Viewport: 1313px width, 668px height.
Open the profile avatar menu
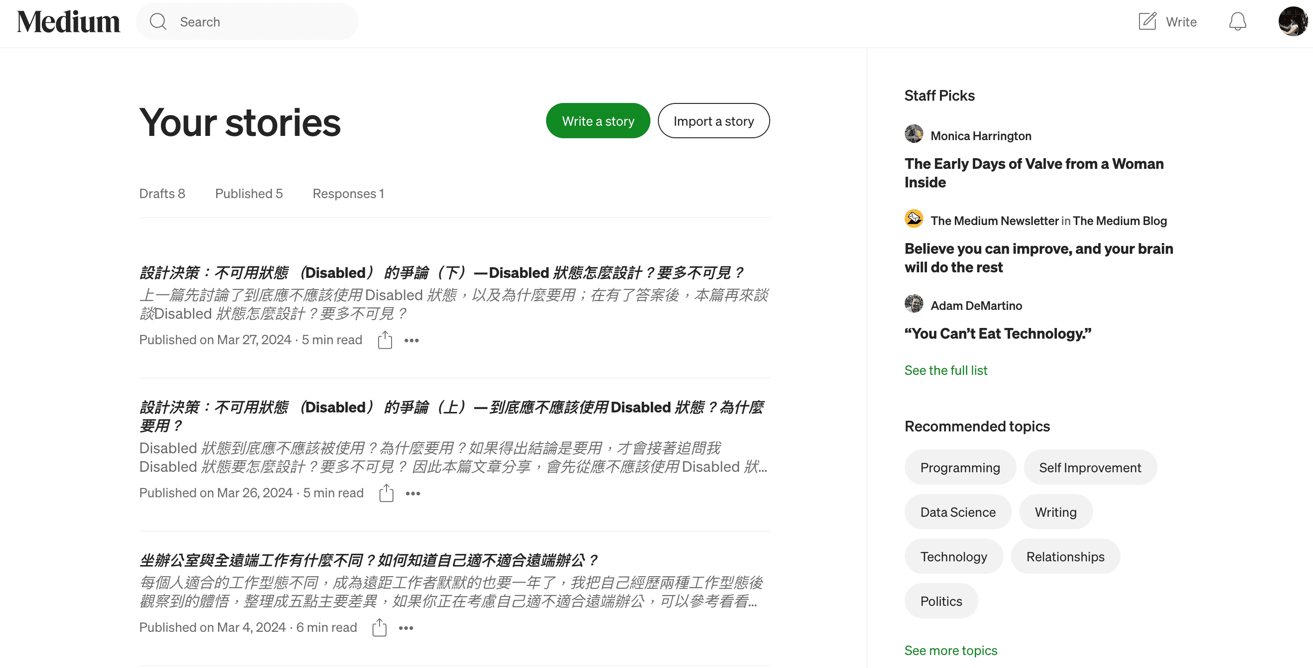[x=1293, y=21]
